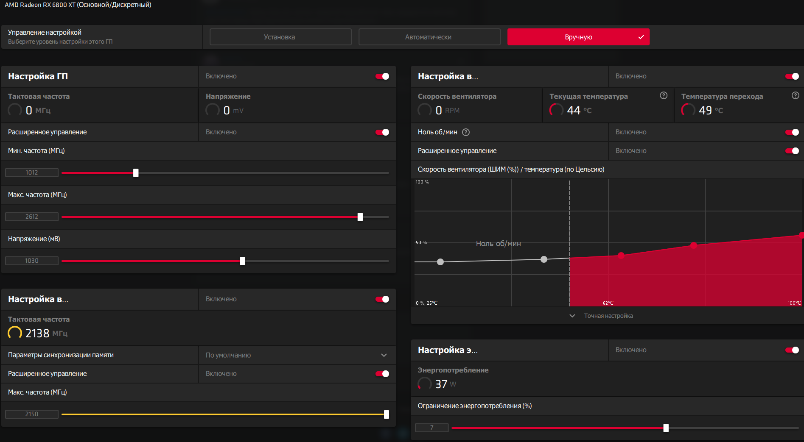Click help icon next to Температура перехода

coord(795,96)
